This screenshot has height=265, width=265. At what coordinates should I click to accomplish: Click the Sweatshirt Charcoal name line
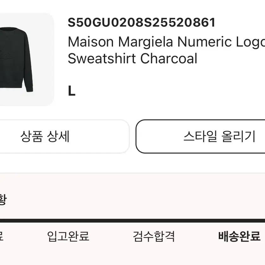coord(132,59)
